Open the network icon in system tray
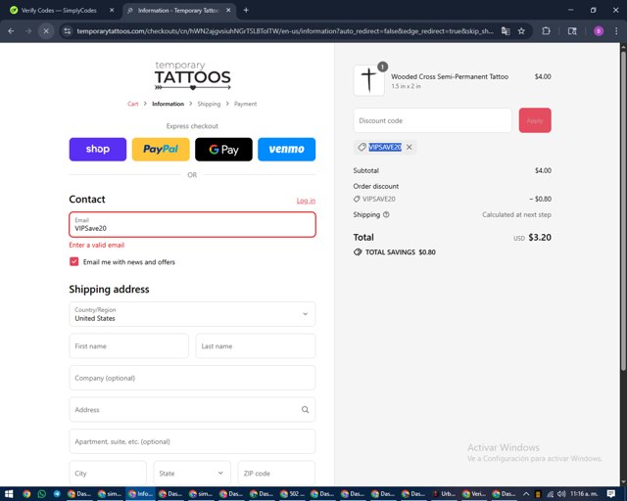This screenshot has width=627, height=501. click(551, 494)
